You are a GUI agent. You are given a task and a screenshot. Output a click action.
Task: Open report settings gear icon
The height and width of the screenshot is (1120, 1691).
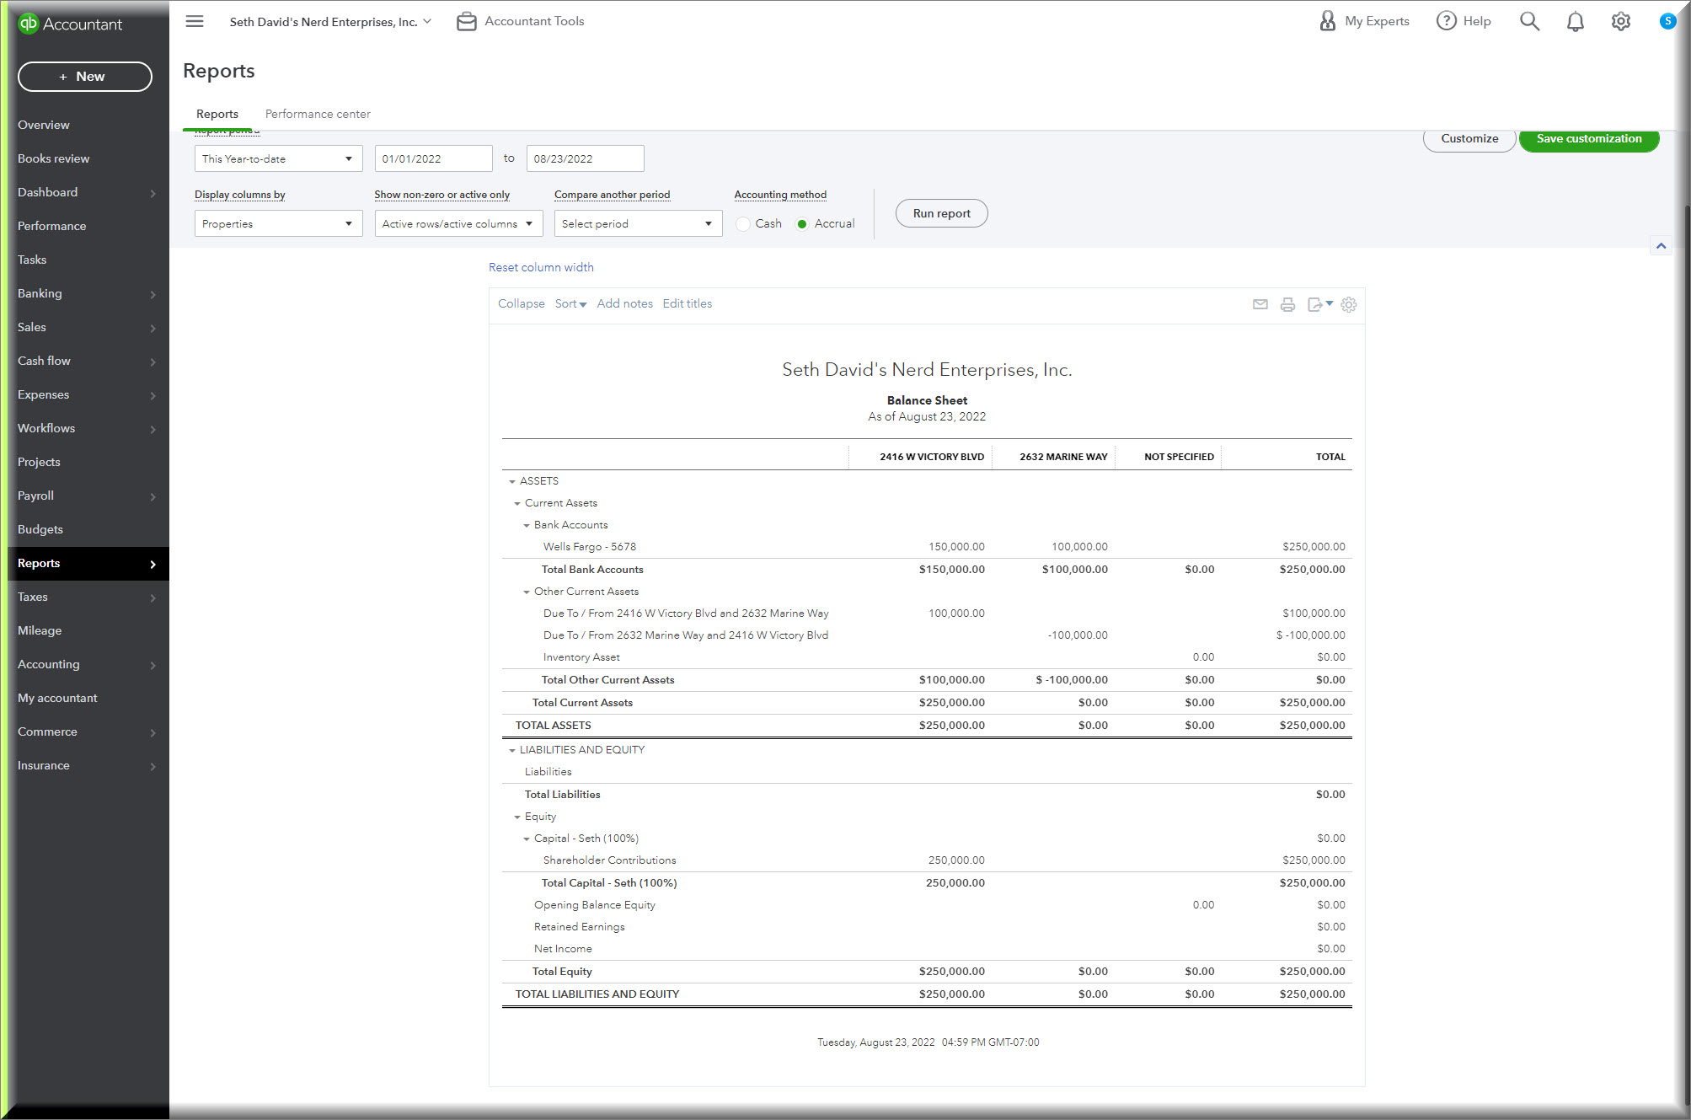click(1348, 304)
